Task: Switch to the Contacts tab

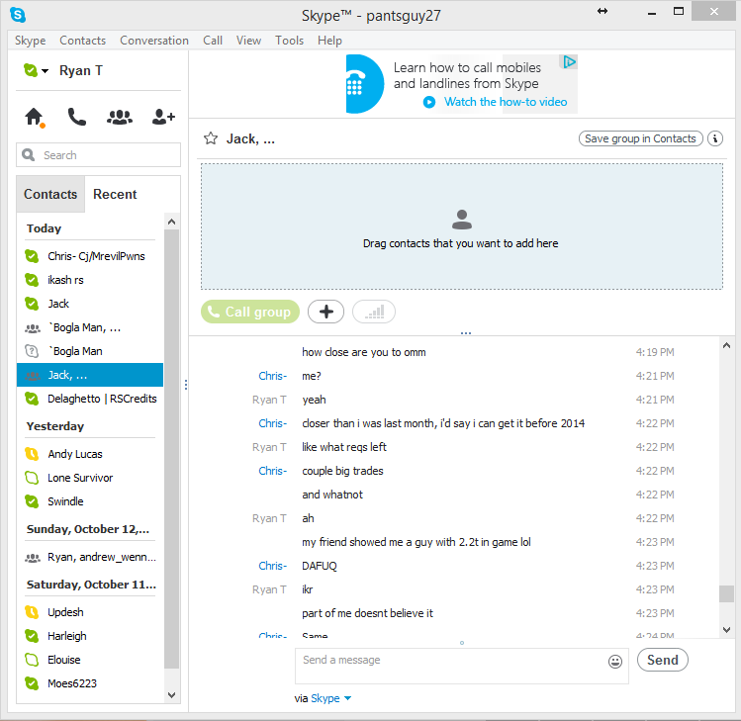Action: [50, 194]
